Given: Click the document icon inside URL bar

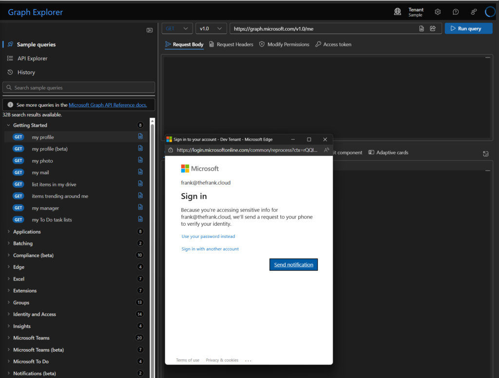Looking at the screenshot, I should tap(422, 29).
